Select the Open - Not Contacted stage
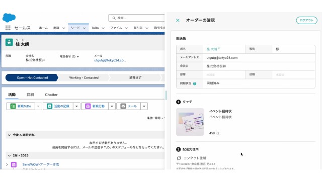The image size is (322, 181). [32, 77]
